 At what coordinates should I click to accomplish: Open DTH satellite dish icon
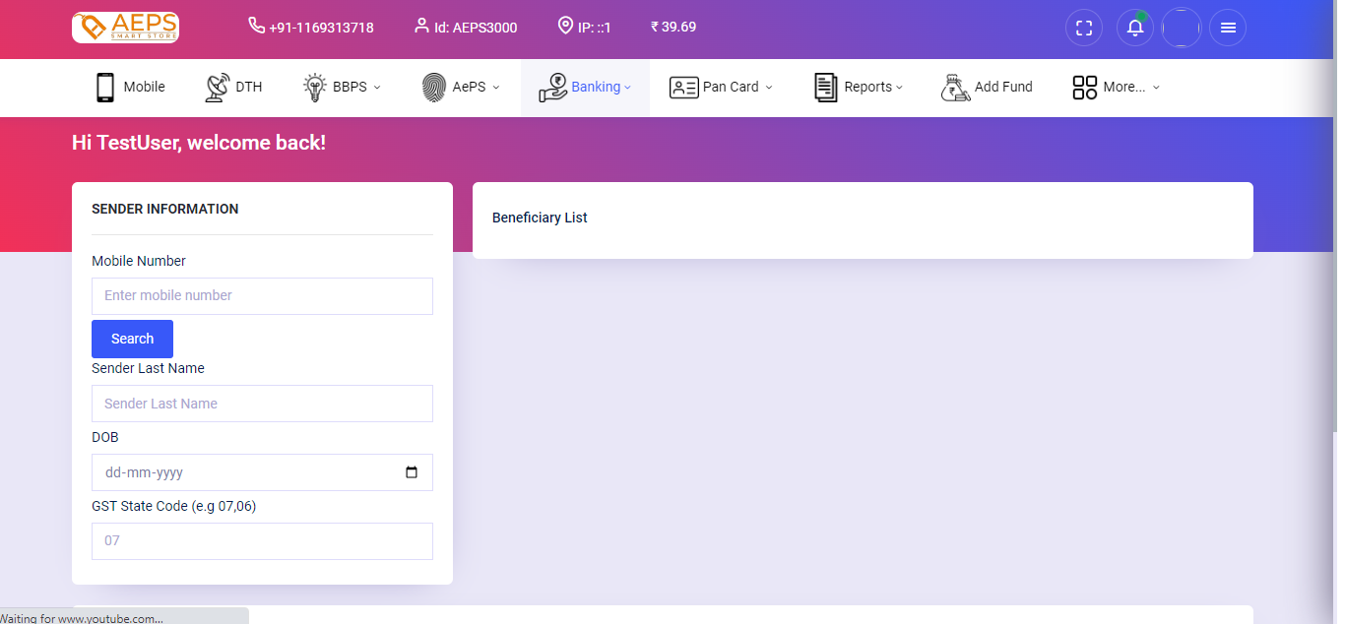[217, 87]
